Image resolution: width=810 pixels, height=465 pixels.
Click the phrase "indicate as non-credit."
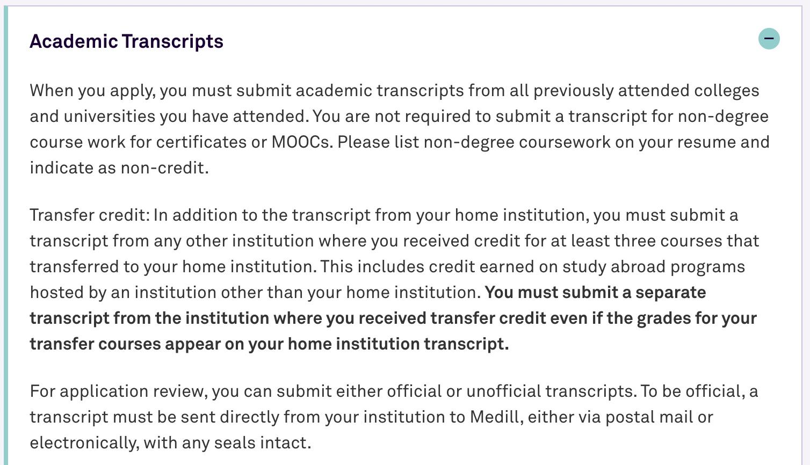[x=119, y=168]
